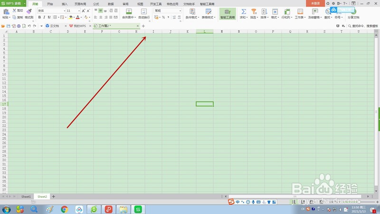This screenshot has width=380, height=214.
Task: Expand the borders dropdown arrow
Action: tap(58, 18)
